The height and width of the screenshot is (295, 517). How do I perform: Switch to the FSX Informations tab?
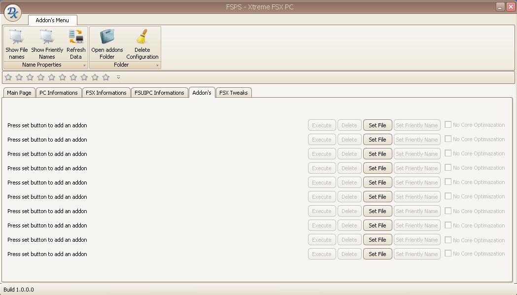(106, 93)
